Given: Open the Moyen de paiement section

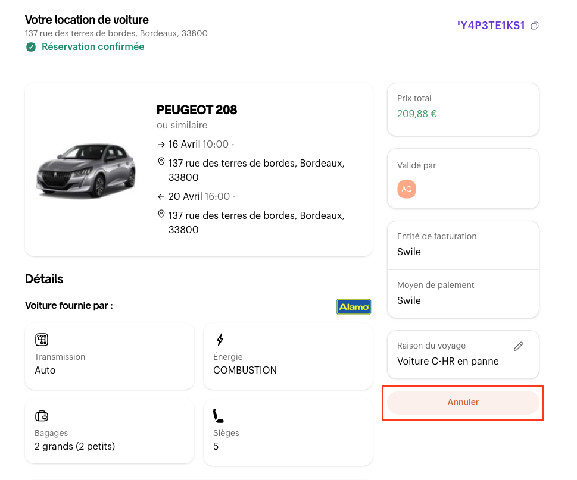Looking at the screenshot, I should click(x=463, y=293).
